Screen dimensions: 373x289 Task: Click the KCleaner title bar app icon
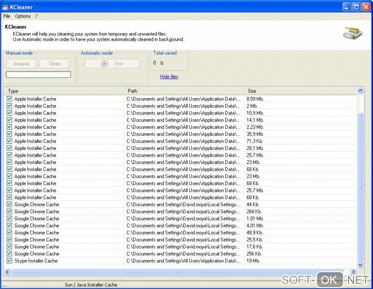(5, 7)
